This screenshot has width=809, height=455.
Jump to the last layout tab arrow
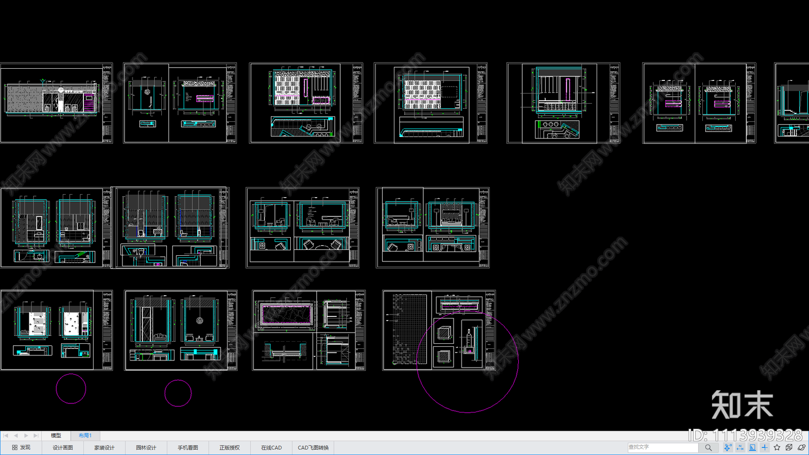(x=35, y=435)
